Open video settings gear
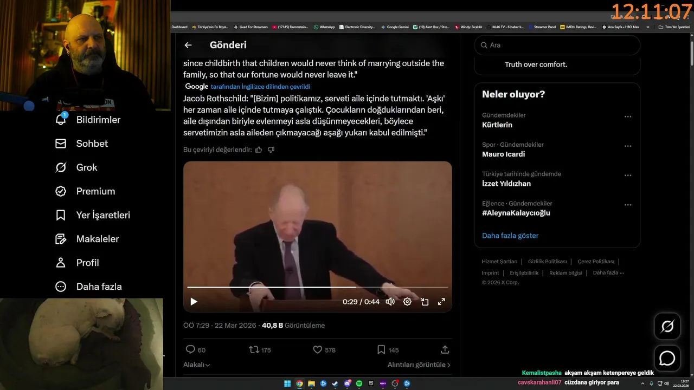The height and width of the screenshot is (390, 694). click(407, 302)
